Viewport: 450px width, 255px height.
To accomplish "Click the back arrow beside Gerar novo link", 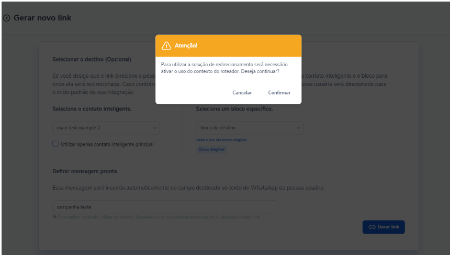I will (x=7, y=18).
